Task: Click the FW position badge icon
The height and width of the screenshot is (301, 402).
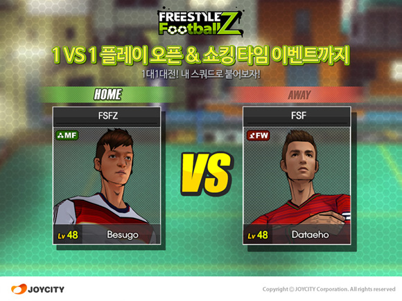Action: click(258, 136)
